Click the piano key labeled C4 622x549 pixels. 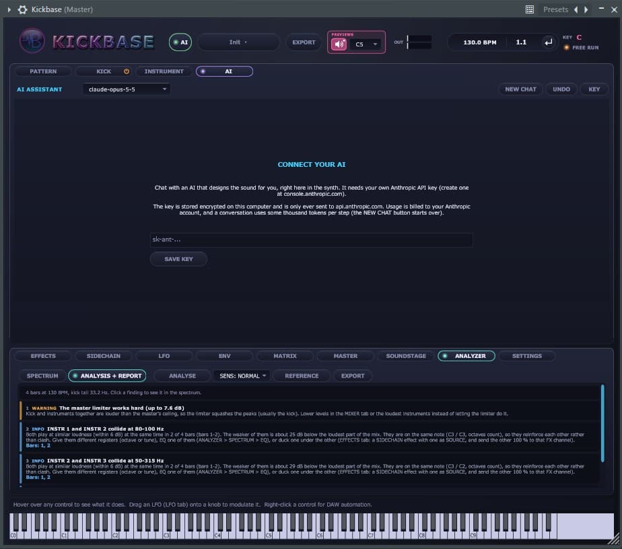coord(217,535)
